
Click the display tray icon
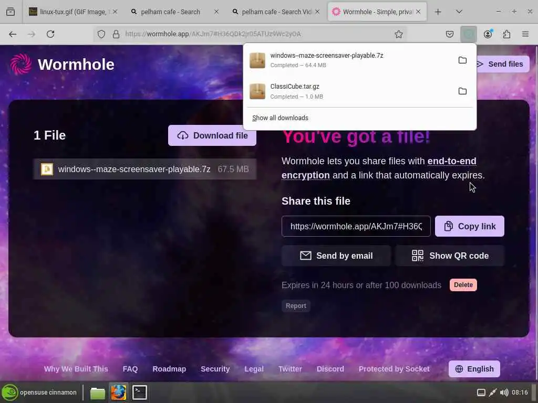[481, 393]
